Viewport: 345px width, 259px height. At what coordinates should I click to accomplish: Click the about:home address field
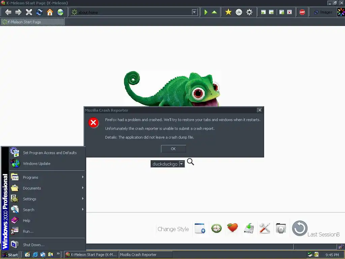point(134,12)
